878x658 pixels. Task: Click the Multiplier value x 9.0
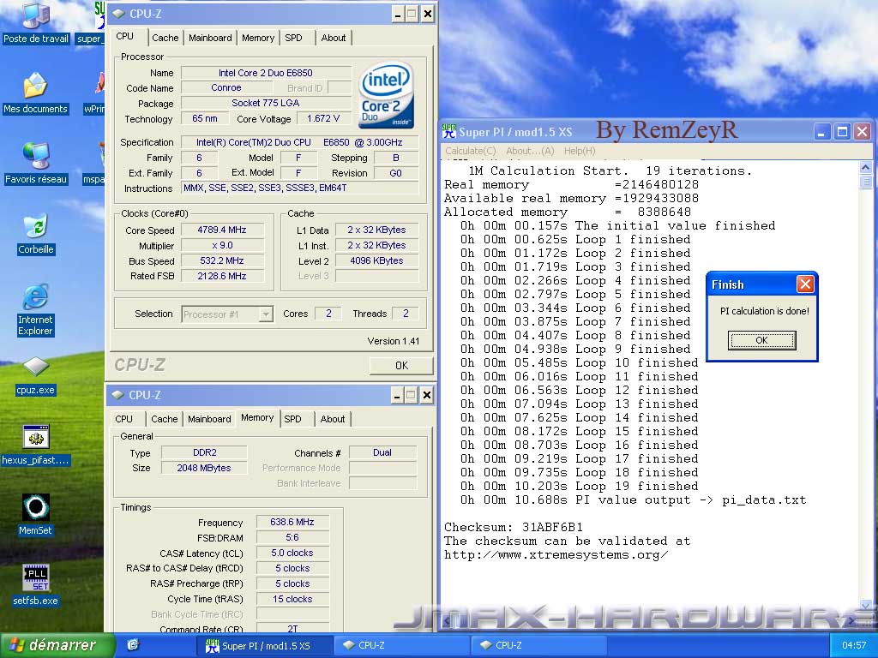222,245
